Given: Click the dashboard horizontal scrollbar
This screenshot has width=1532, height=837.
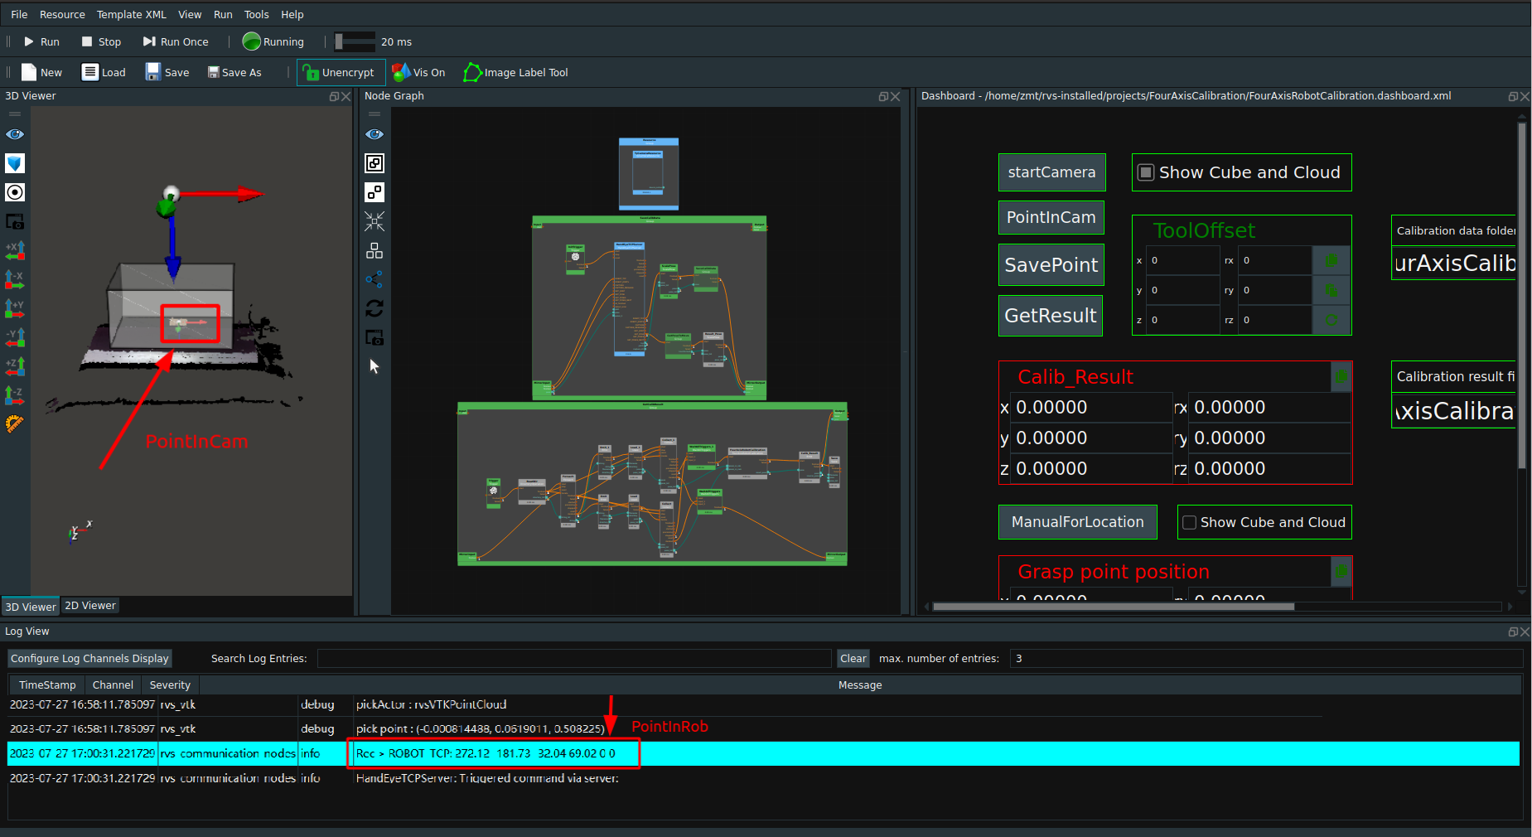Looking at the screenshot, I should point(1113,607).
